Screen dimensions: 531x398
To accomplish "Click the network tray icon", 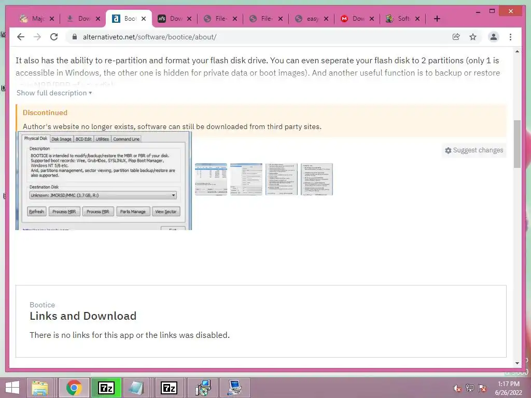I will pos(470,388).
